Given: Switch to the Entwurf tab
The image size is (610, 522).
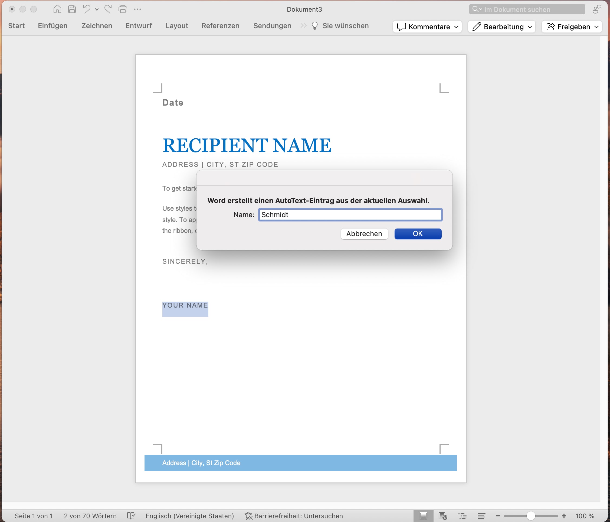Looking at the screenshot, I should pyautogui.click(x=139, y=26).
